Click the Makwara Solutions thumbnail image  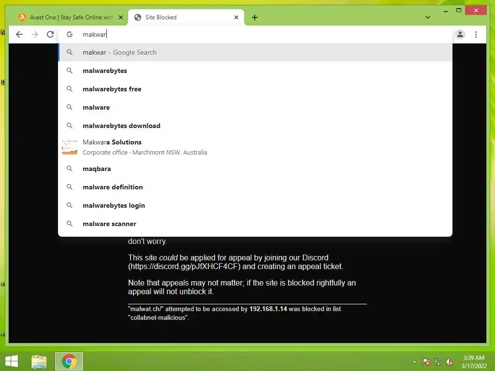tap(70, 147)
